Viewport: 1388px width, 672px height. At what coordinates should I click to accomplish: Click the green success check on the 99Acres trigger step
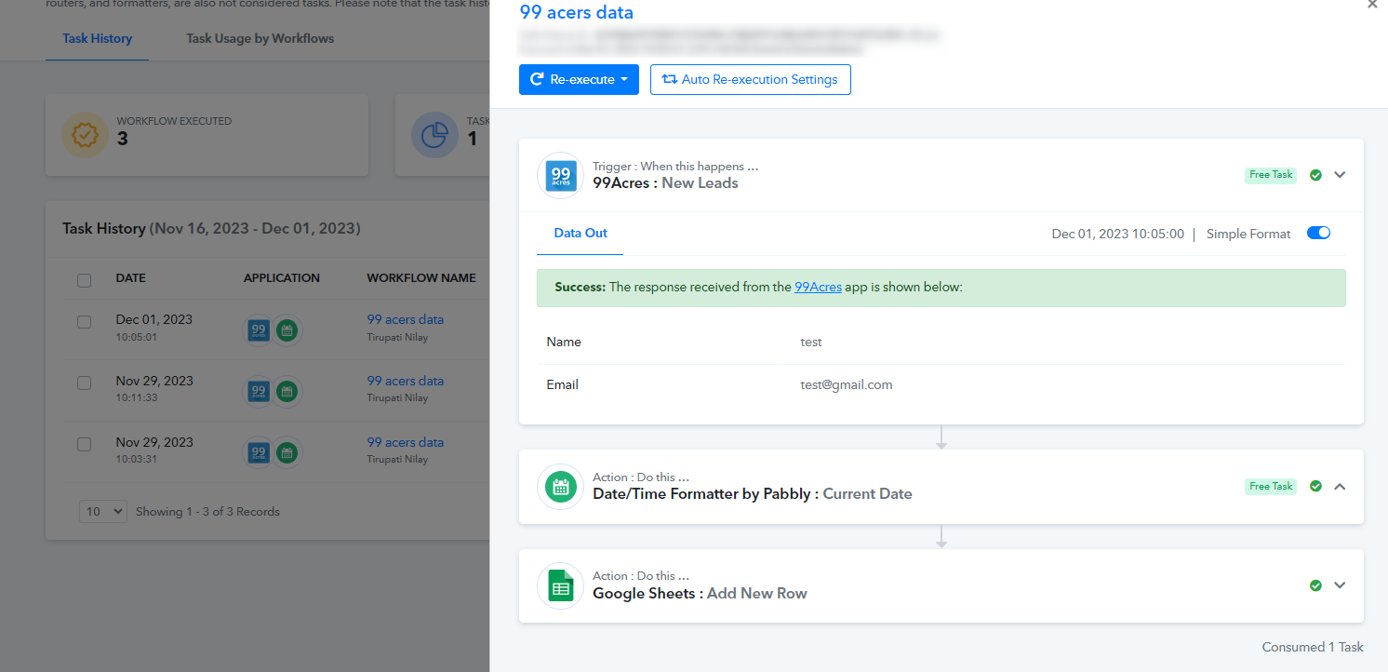[x=1315, y=175]
